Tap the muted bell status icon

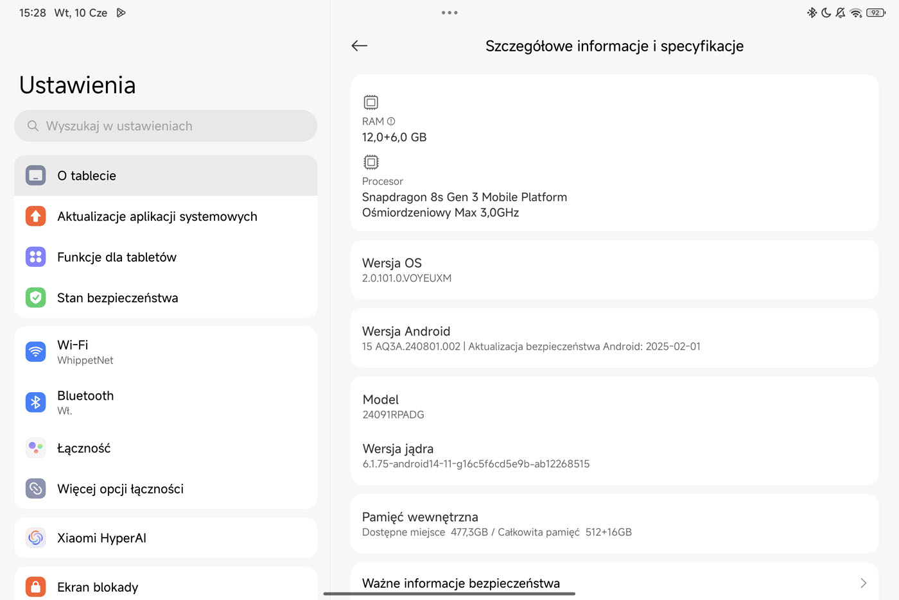click(x=841, y=13)
